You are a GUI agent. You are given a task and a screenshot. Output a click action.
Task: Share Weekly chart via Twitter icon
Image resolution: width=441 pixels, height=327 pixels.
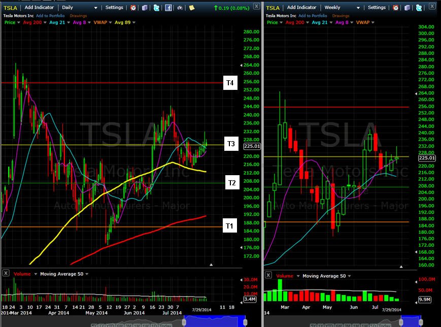pyautogui.click(x=419, y=8)
